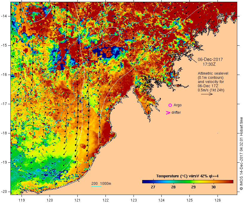245x203 pixels.
Task: Click the latitude label '-19'
Action: [x=4, y=162]
